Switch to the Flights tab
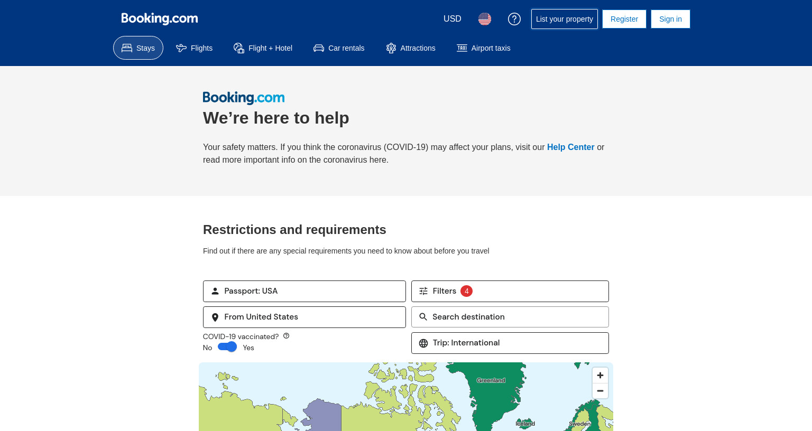The image size is (812, 431). [195, 48]
